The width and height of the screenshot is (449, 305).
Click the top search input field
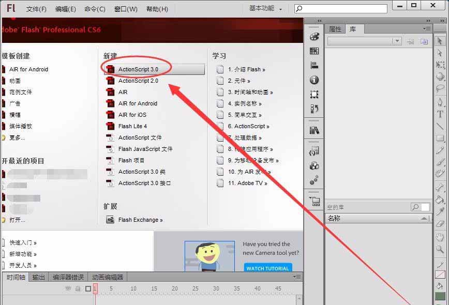click(x=341, y=9)
